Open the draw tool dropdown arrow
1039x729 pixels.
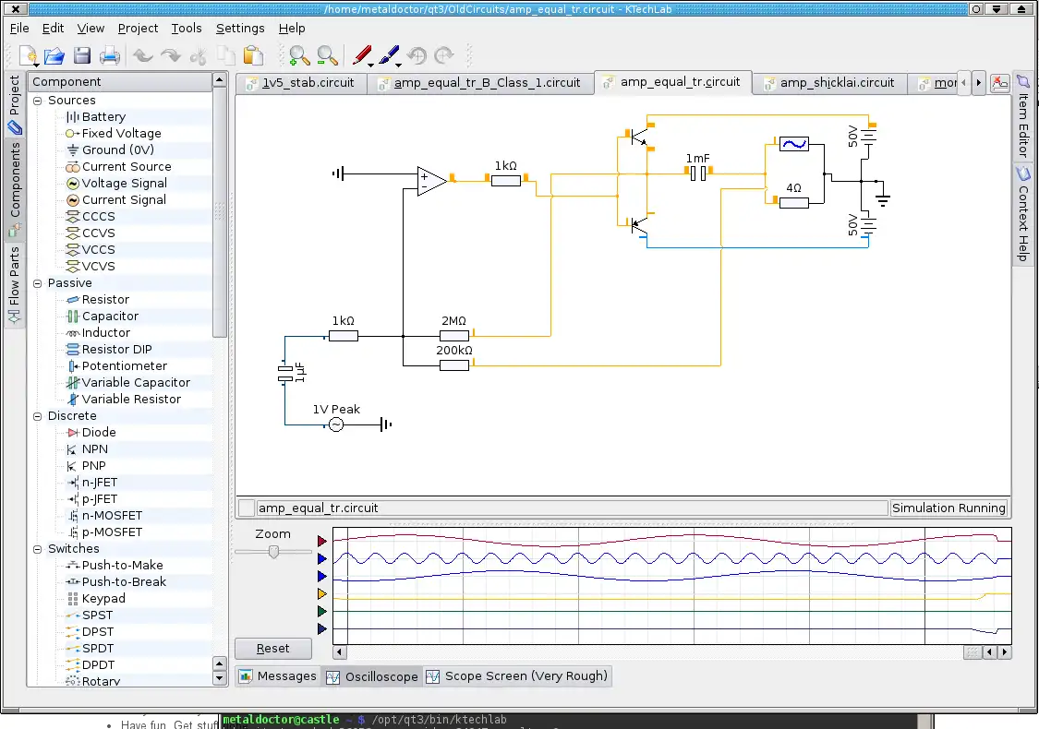(x=370, y=65)
